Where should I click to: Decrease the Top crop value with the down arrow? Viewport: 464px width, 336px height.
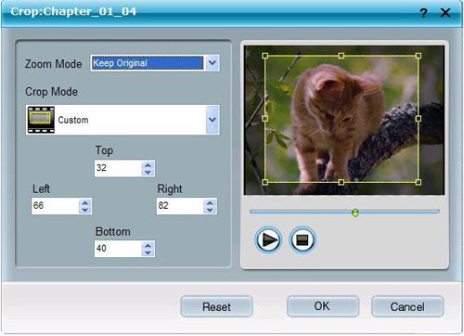point(148,172)
